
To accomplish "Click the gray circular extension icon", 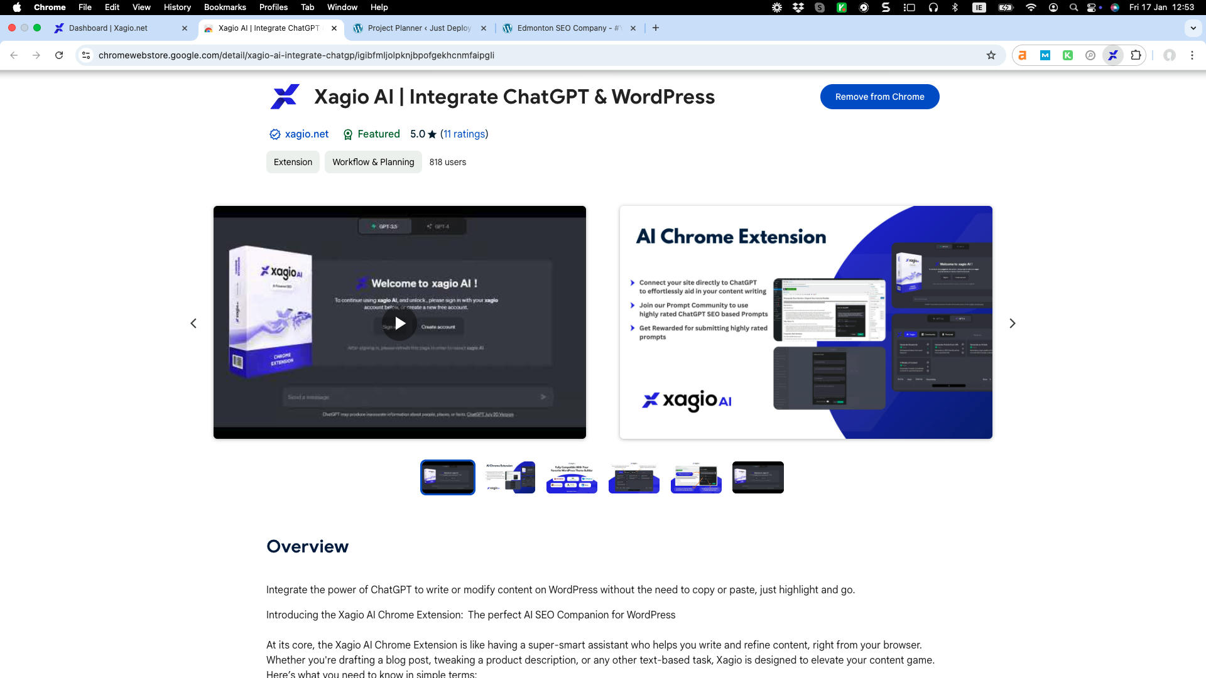I will (1090, 55).
